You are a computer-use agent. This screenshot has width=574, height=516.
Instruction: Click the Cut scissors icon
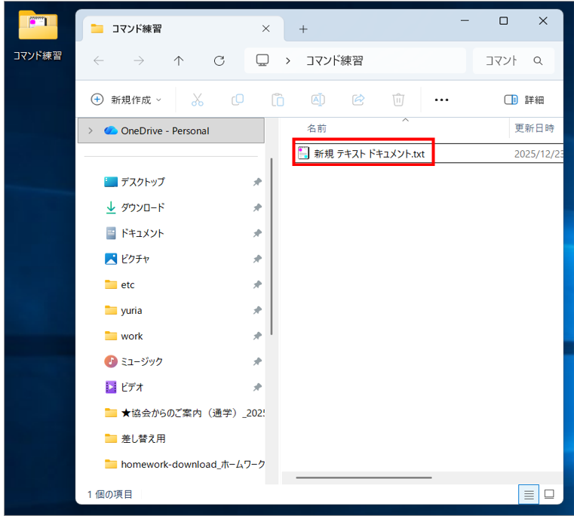(x=198, y=100)
